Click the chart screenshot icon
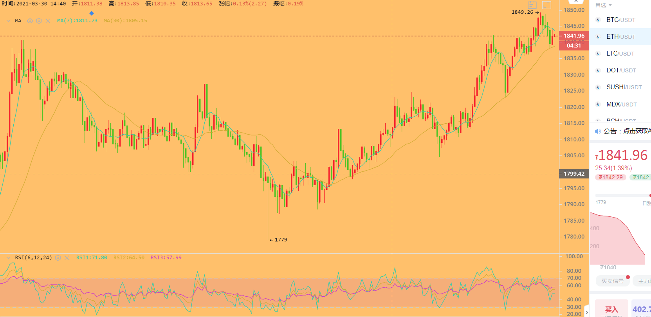Image resolution: width=651 pixels, height=317 pixels. pos(532,5)
